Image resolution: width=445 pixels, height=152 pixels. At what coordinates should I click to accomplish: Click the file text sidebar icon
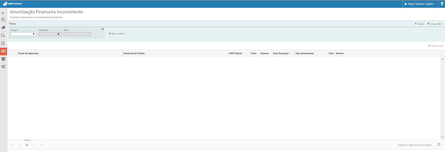click(x=3, y=43)
